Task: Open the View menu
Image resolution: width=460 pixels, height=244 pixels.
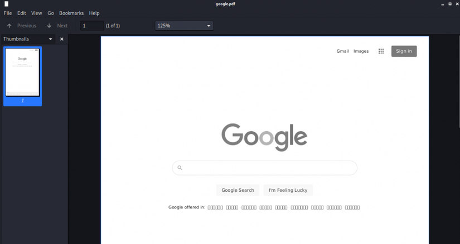Action: coord(37,13)
